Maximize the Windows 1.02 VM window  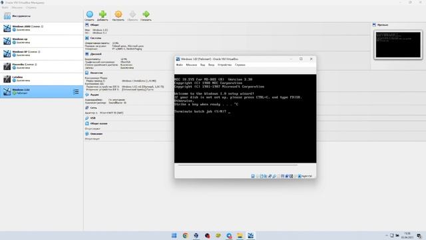(301, 59)
